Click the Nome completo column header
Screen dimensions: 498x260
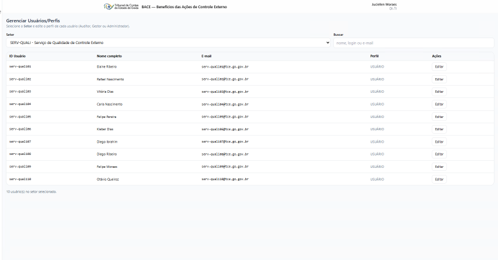pos(109,56)
